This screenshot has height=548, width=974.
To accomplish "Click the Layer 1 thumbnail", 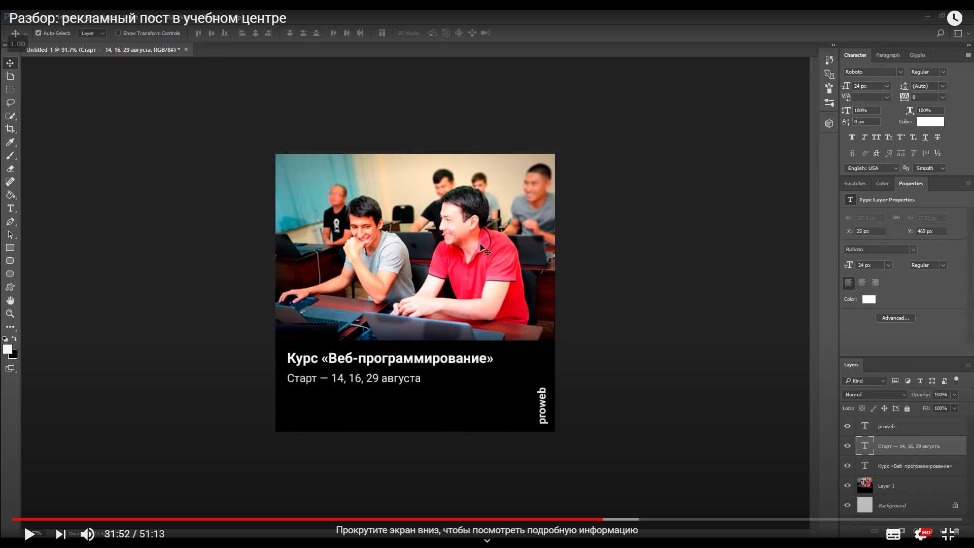I will click(x=865, y=486).
